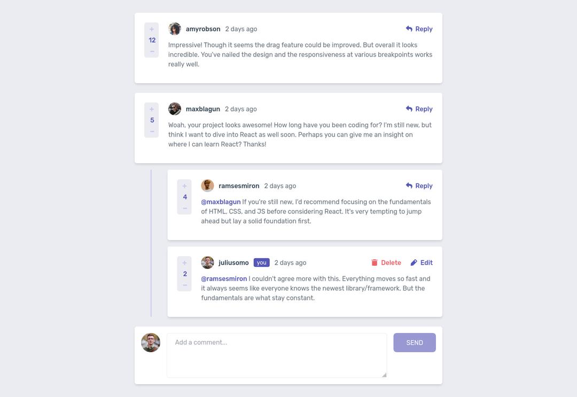
Task: Click the 'you' badge on juliusomo's comment
Action: point(261,262)
